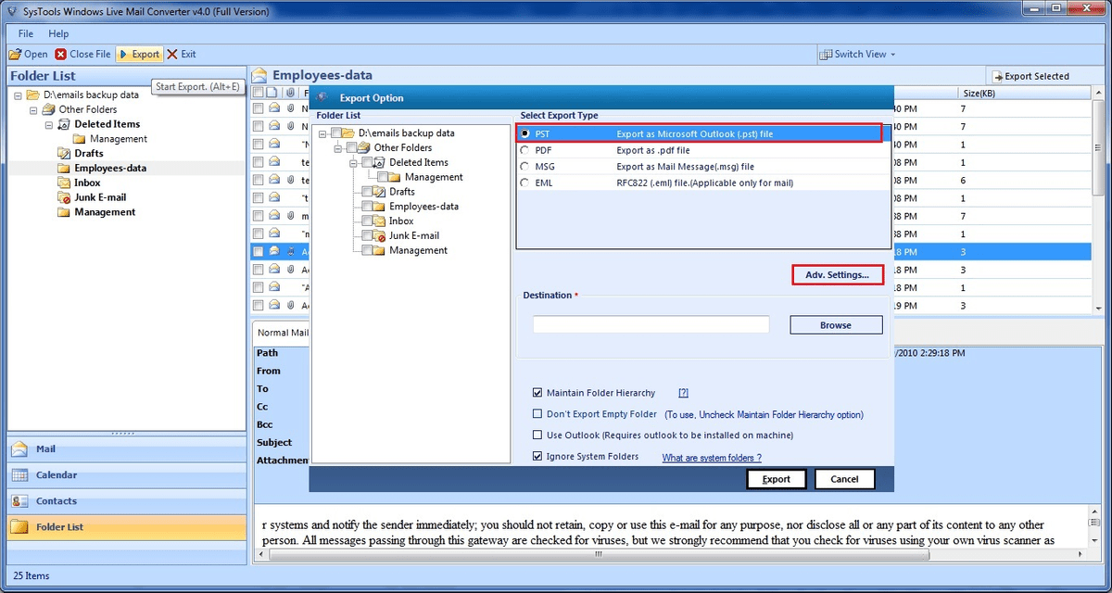Open the Switch View dropdown
The image size is (1112, 593).
click(857, 54)
